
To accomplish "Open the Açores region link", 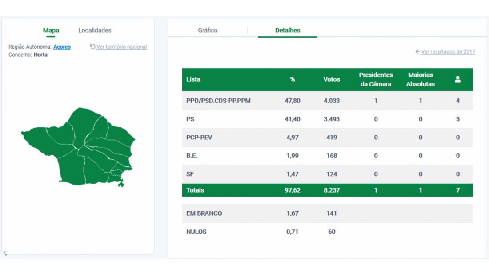I will pos(62,47).
